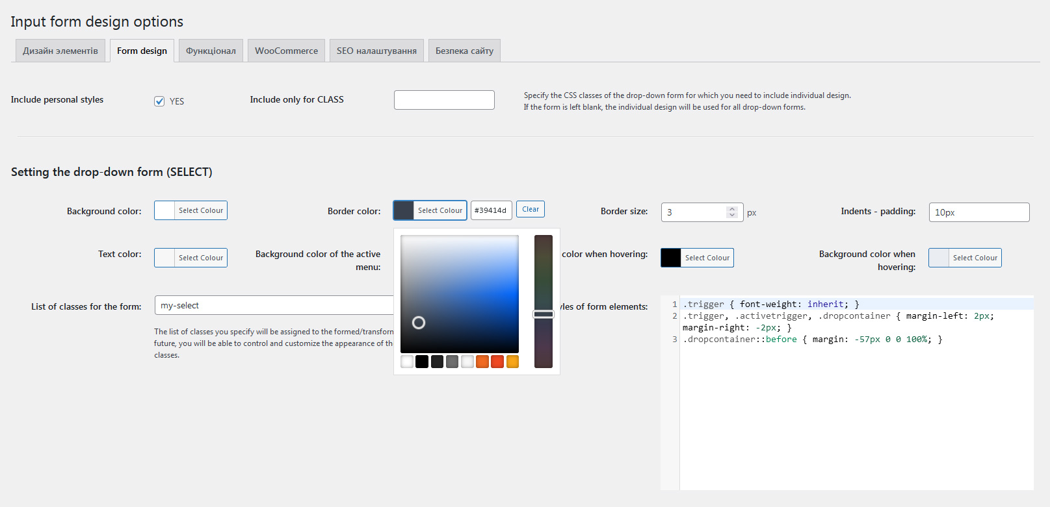Image resolution: width=1050 pixels, height=507 pixels.
Task: Clear the border color
Action: pos(531,209)
